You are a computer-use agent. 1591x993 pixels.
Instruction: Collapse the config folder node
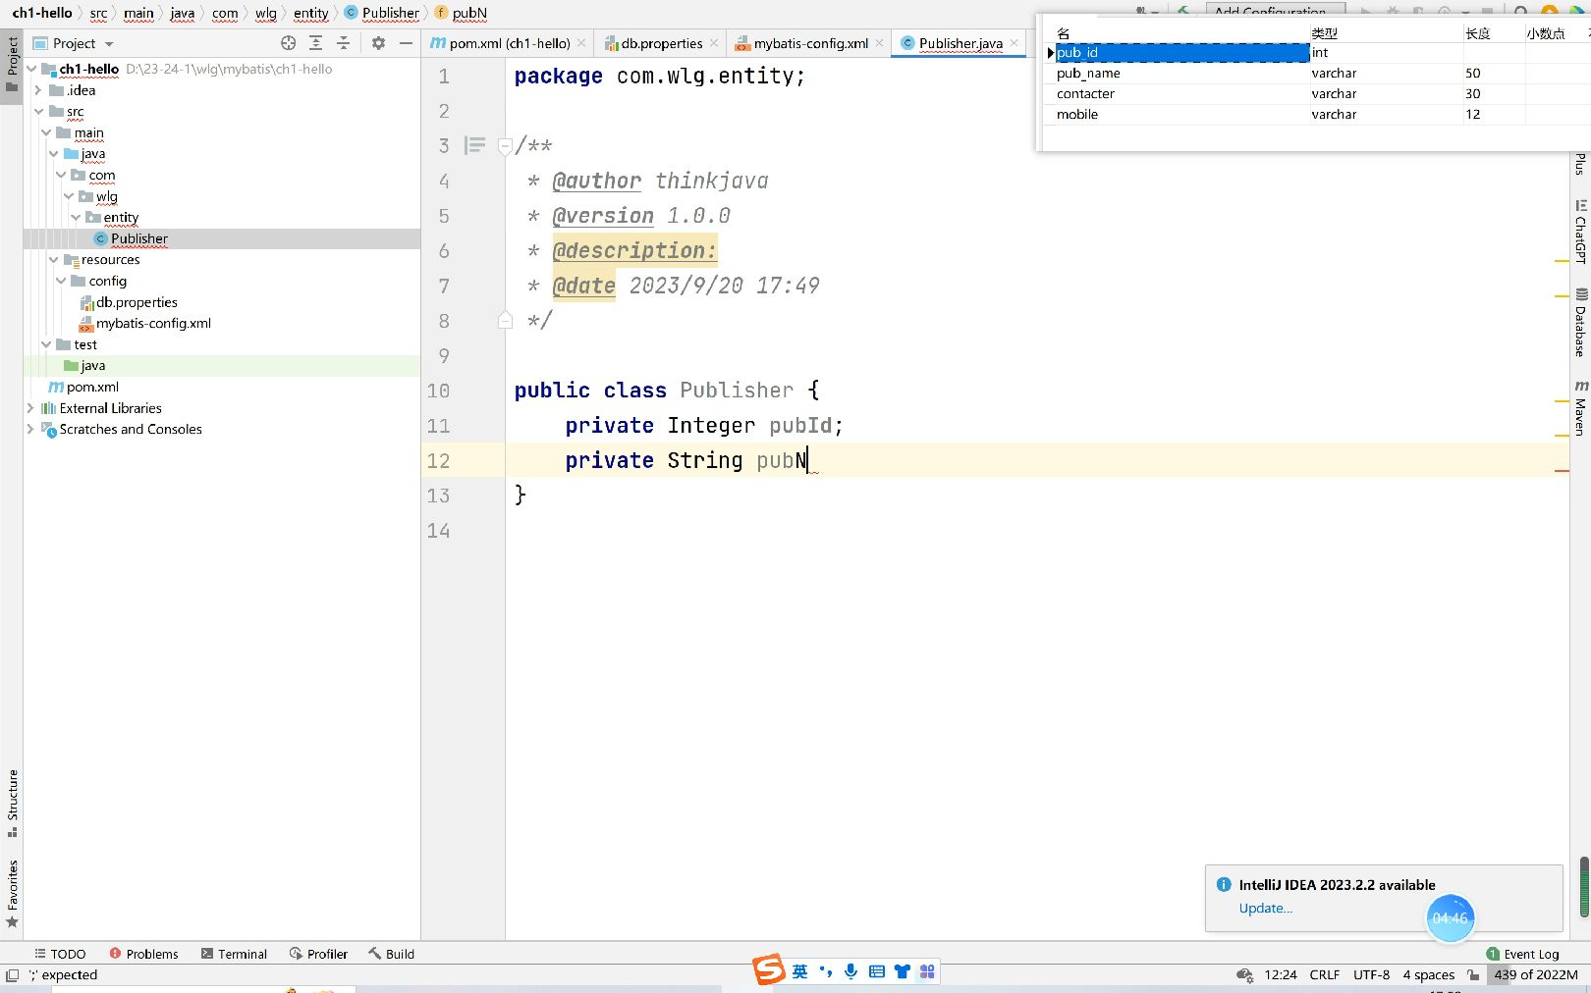pos(61,281)
